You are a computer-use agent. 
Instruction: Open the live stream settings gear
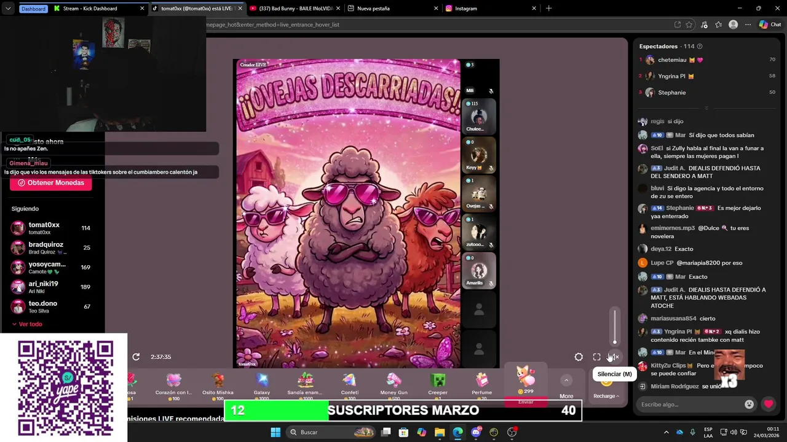click(579, 357)
